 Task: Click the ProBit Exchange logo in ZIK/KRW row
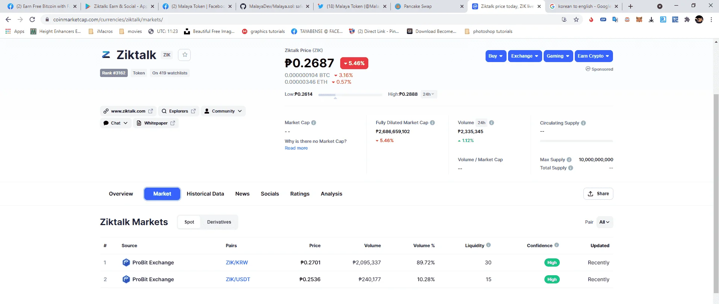[x=126, y=262]
